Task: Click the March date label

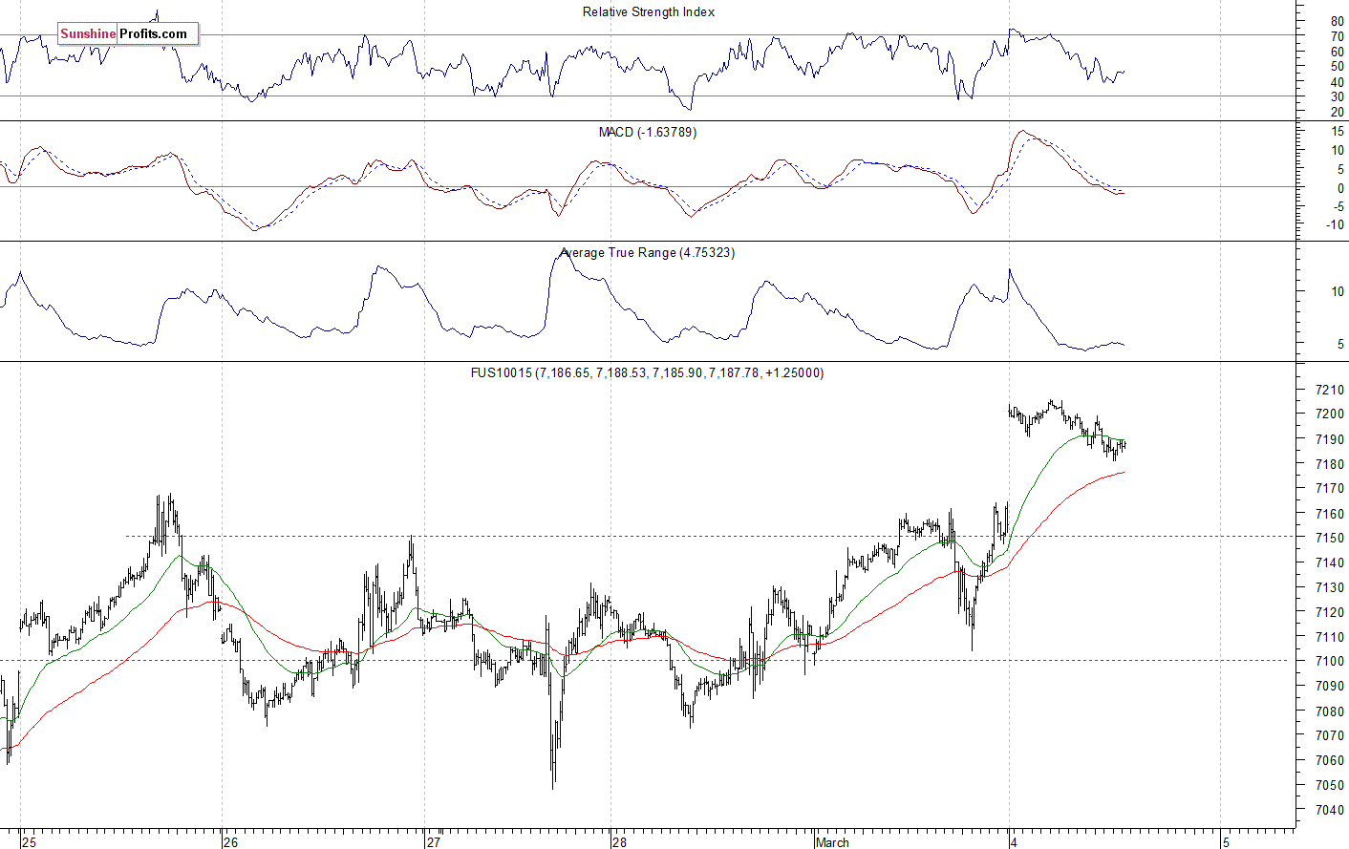Action: 832,842
